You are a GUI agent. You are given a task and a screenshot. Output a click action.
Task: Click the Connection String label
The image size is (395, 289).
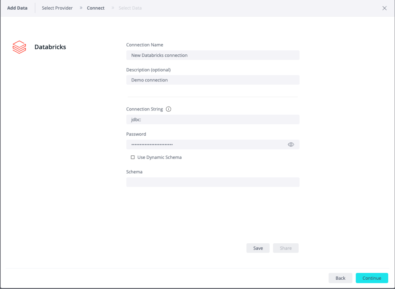pos(145,109)
